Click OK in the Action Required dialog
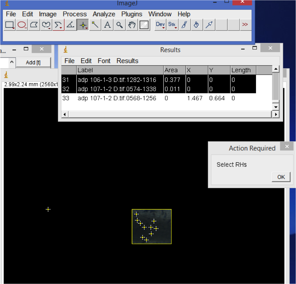296x284 pixels. pyautogui.click(x=281, y=177)
